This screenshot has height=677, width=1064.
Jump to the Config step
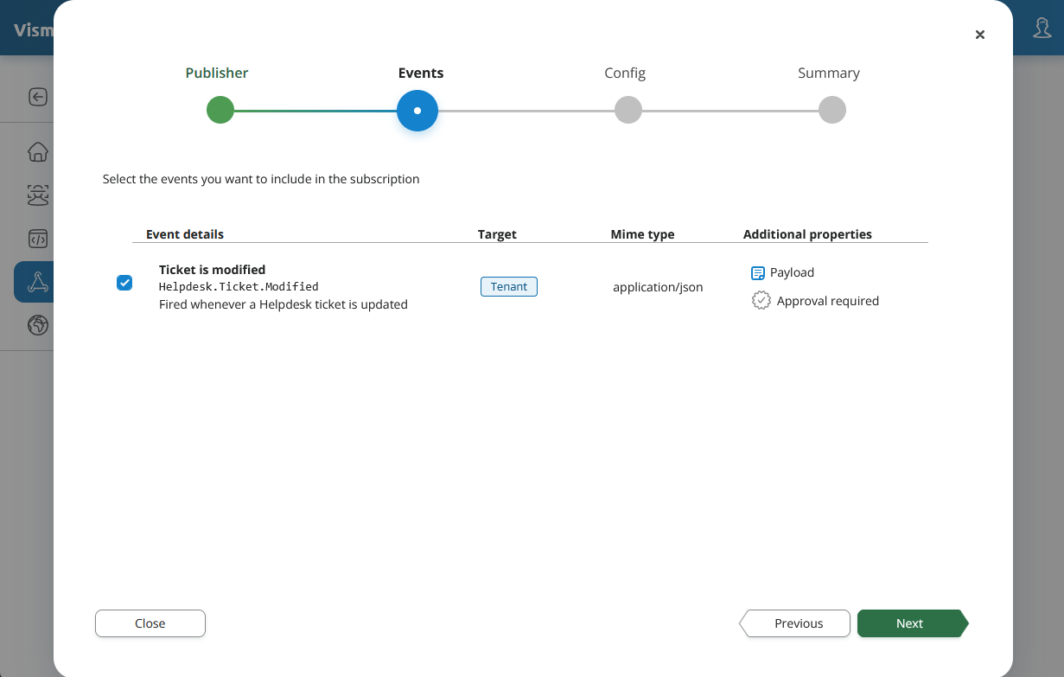628,111
